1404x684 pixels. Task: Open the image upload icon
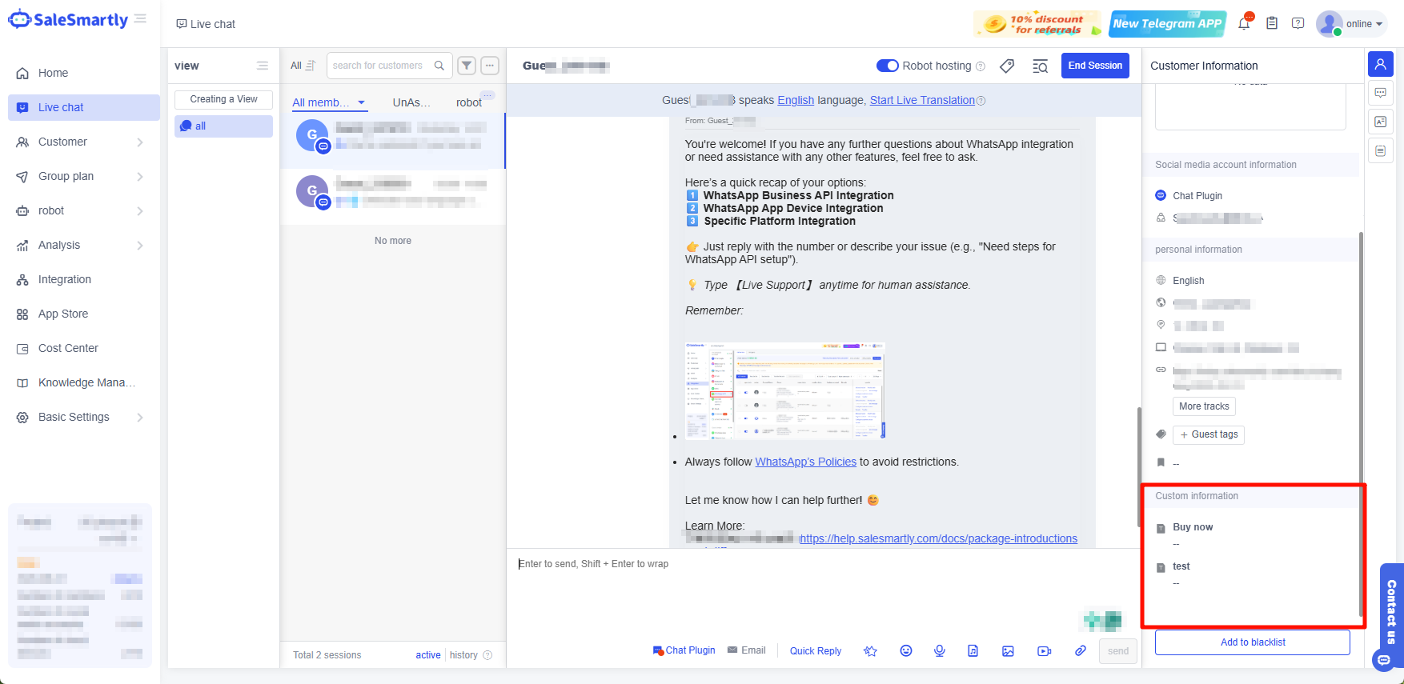coord(1008,651)
